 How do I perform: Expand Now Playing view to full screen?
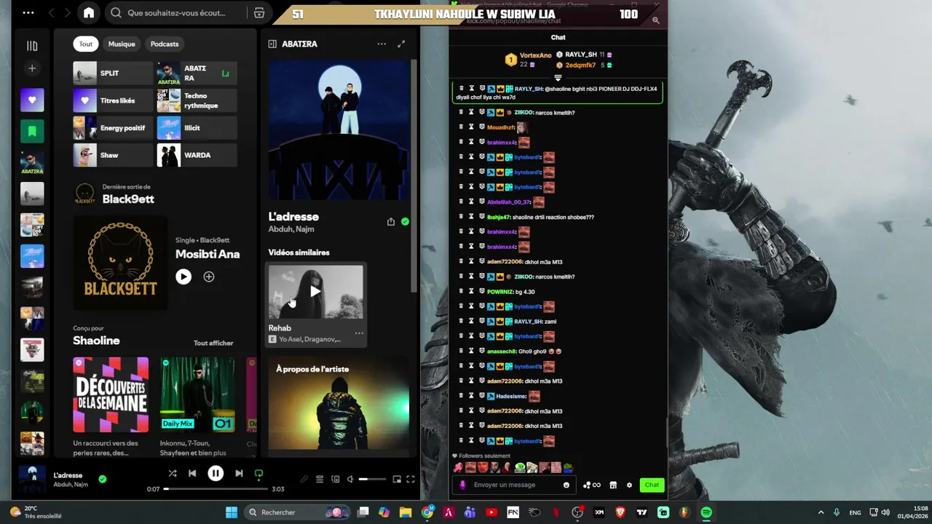pyautogui.click(x=401, y=44)
